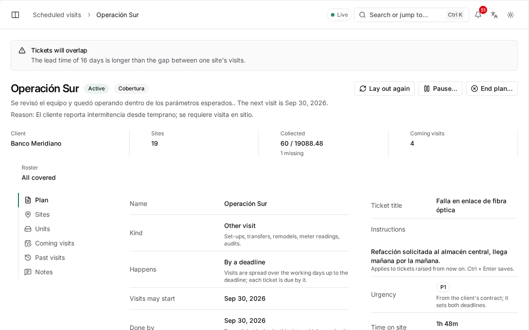Screen dimensions: 529x330
Task: Click the document icon beside Plan
Action: [x=28, y=200]
